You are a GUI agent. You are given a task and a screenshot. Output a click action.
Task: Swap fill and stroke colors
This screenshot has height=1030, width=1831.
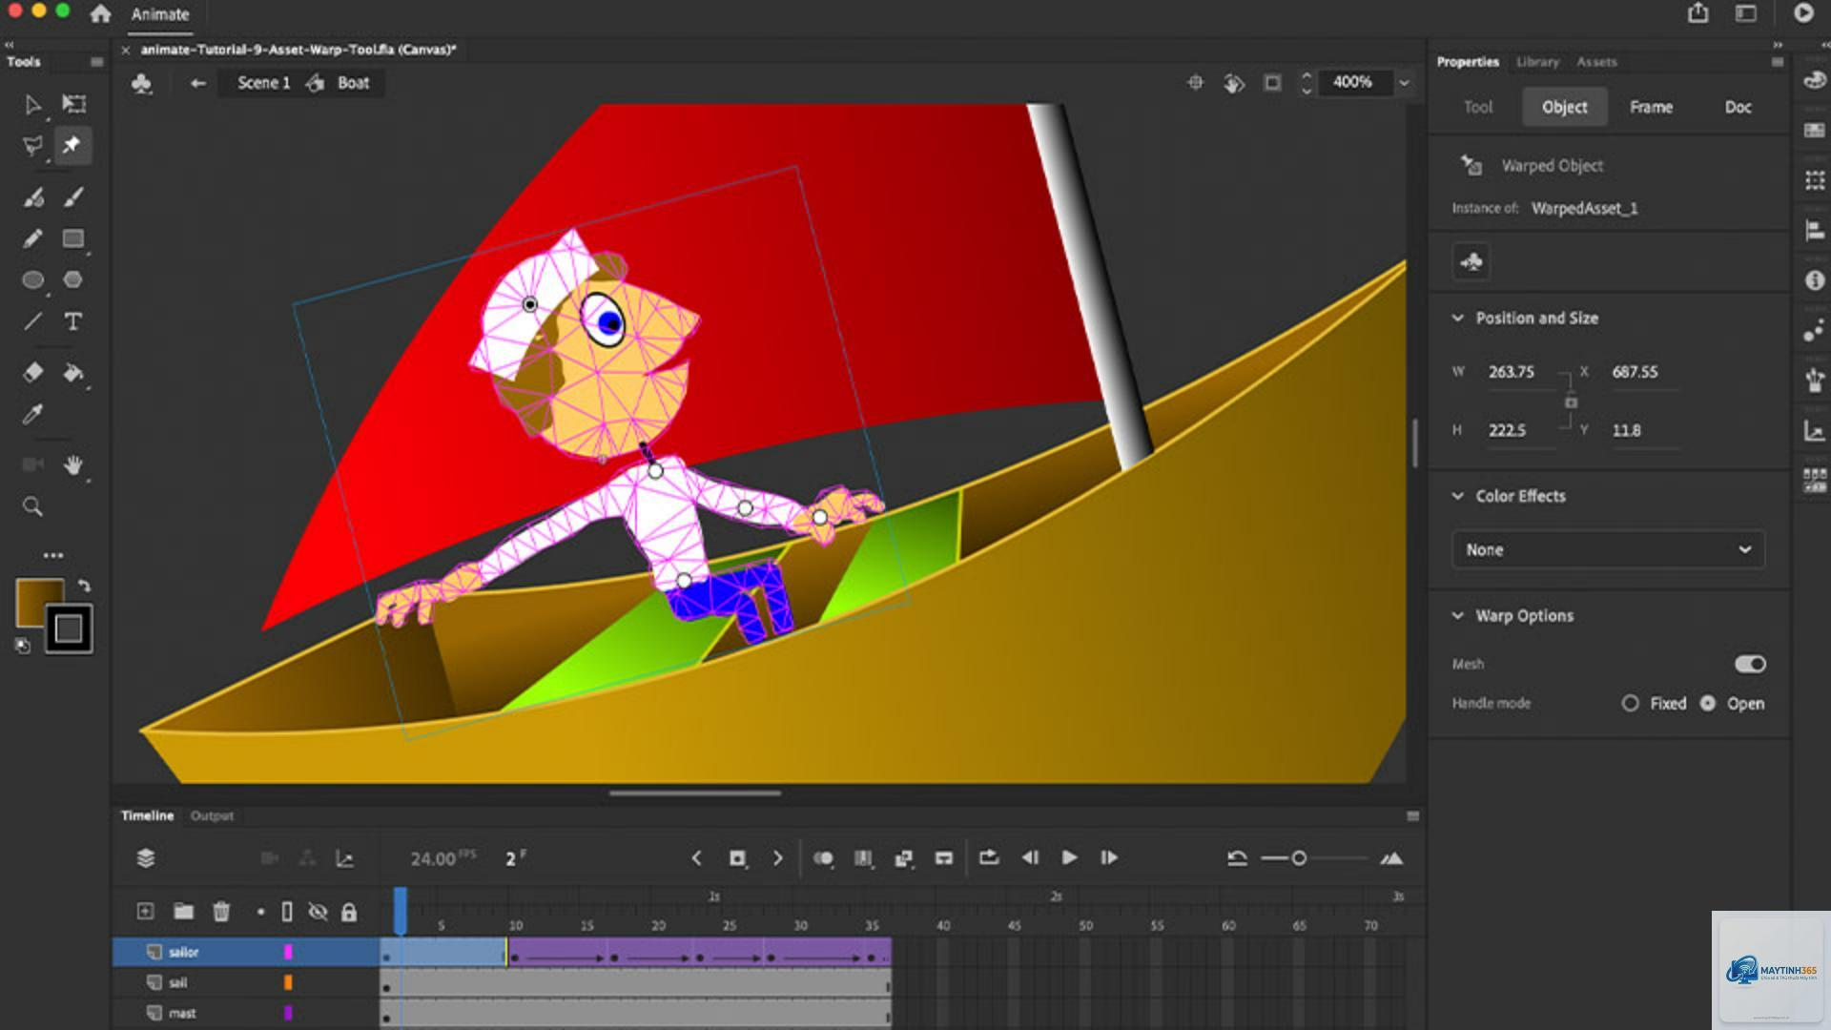[x=84, y=586]
